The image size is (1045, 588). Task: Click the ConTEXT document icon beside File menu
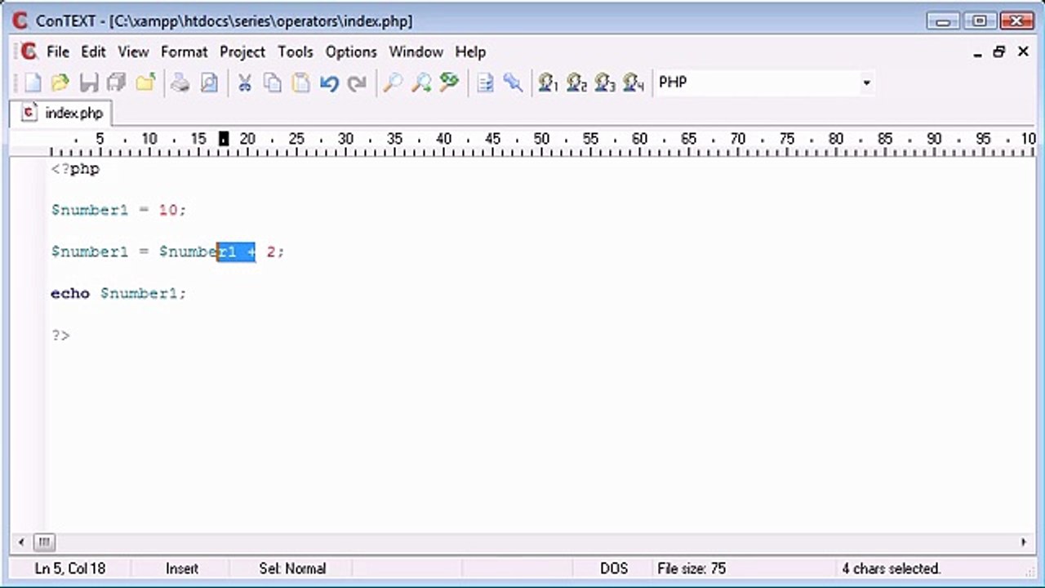pos(29,51)
